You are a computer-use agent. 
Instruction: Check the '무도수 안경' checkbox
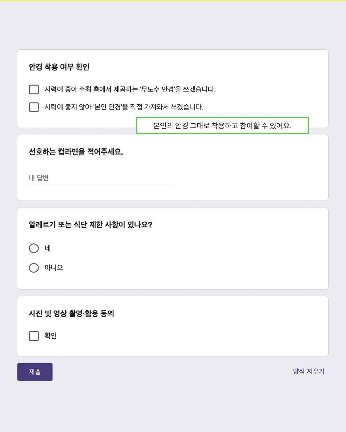(x=34, y=89)
